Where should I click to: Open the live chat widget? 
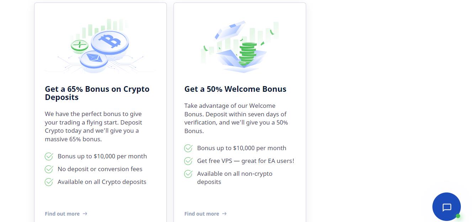tap(446, 207)
